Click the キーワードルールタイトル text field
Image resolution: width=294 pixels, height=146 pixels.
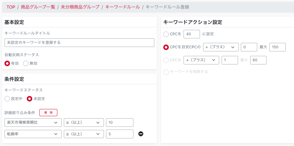tap(79, 42)
